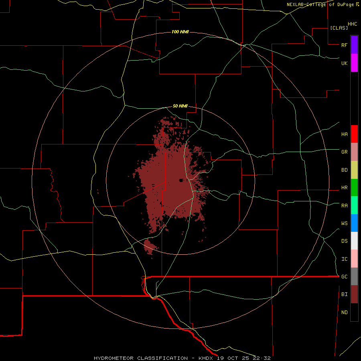Screen dimensions: 361x361
Task: Click the 22:32 timestamp
Action: coord(262,358)
